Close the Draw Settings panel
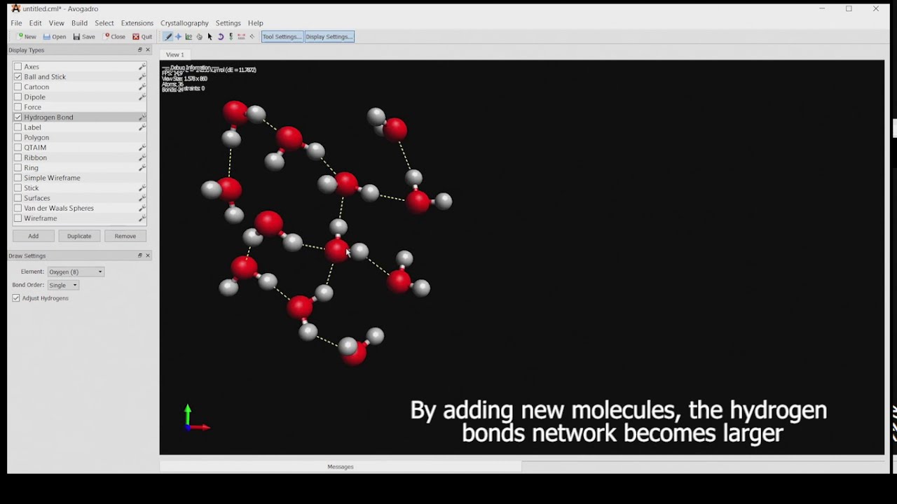The height and width of the screenshot is (504, 897). [x=148, y=255]
